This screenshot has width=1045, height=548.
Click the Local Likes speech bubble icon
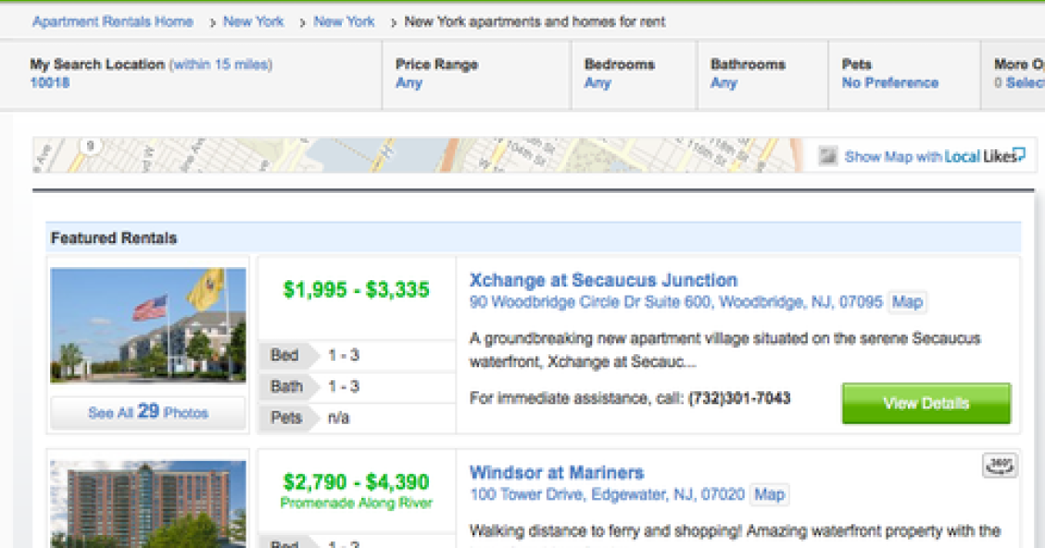click(x=1018, y=154)
